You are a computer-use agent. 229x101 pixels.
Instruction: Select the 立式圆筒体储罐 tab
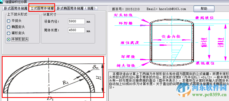[42, 8]
